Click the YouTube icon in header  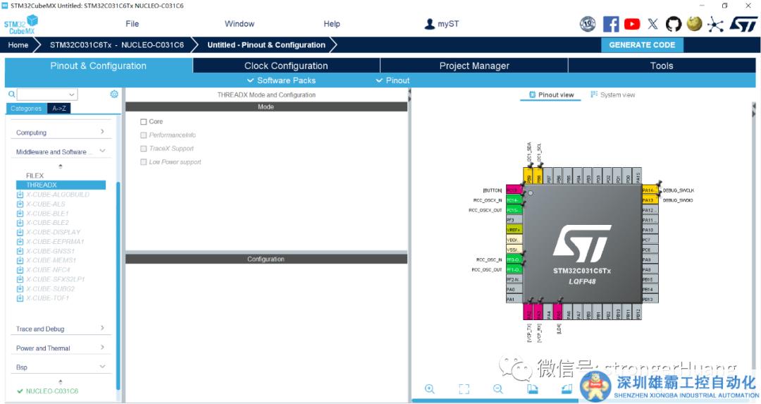tap(632, 24)
